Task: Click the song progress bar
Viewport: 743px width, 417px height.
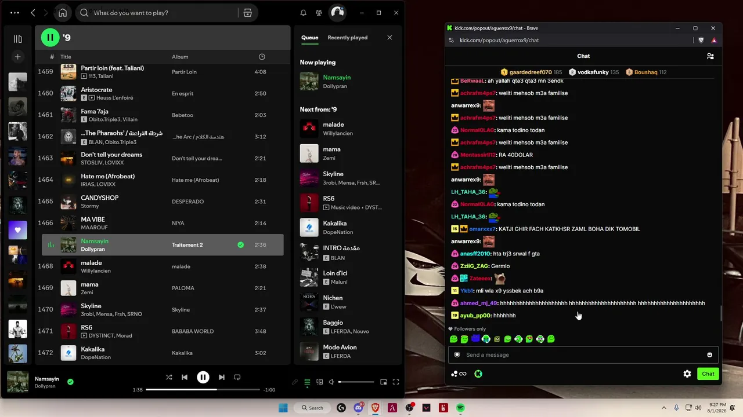Action: 203,390
